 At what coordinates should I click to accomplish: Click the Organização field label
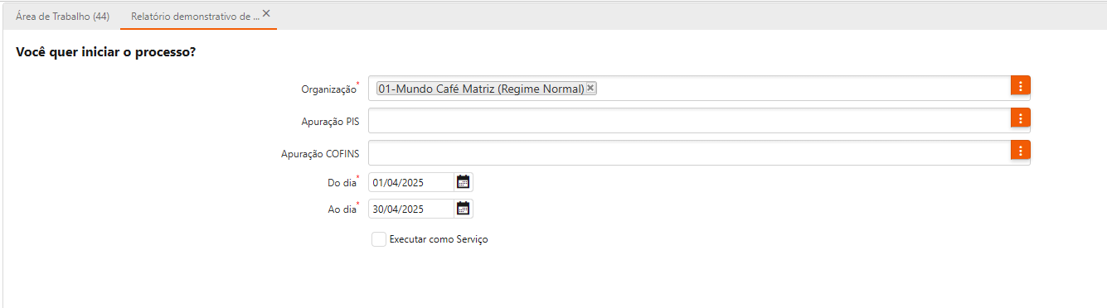[x=328, y=89]
